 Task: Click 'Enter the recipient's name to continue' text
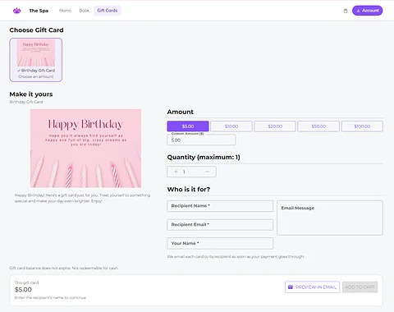coord(50,297)
